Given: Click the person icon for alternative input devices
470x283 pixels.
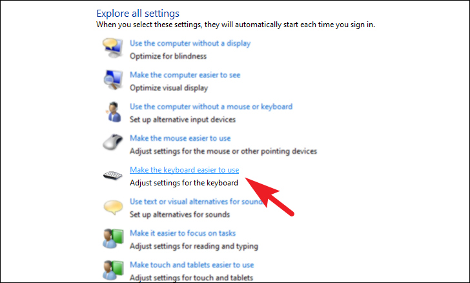Looking at the screenshot, I should point(114,112).
